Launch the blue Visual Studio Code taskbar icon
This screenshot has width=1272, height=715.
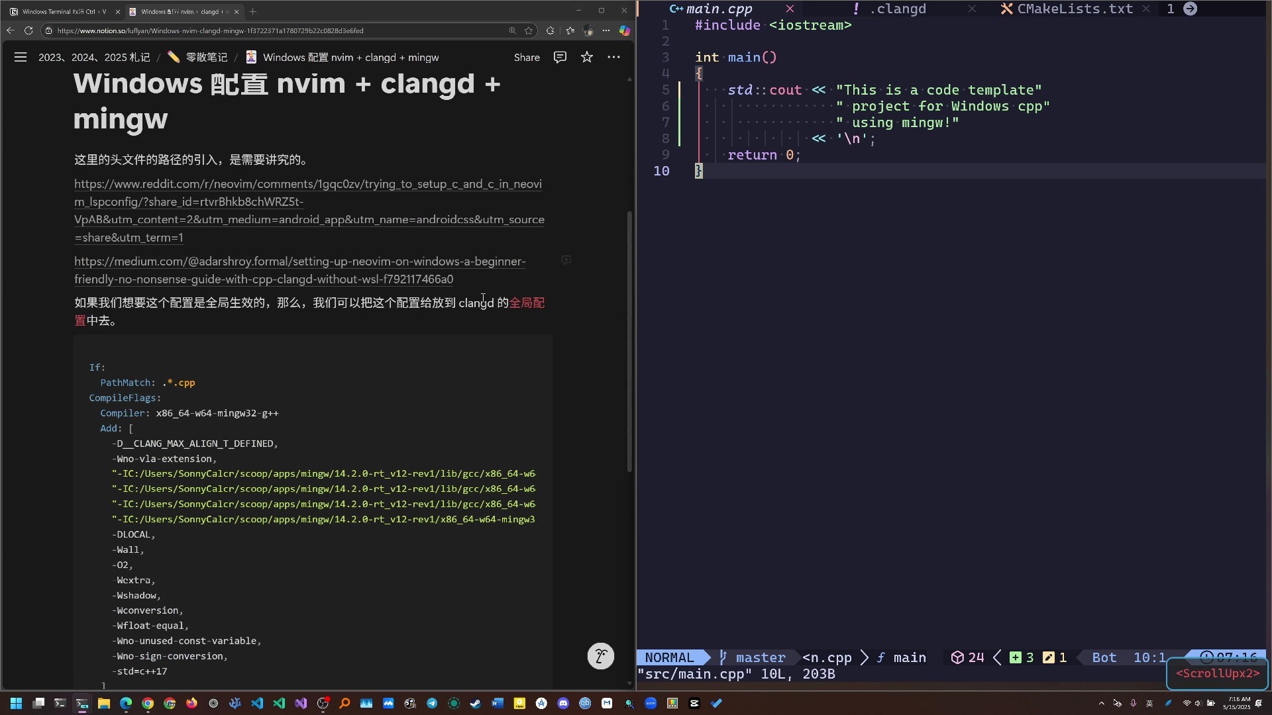point(257,703)
